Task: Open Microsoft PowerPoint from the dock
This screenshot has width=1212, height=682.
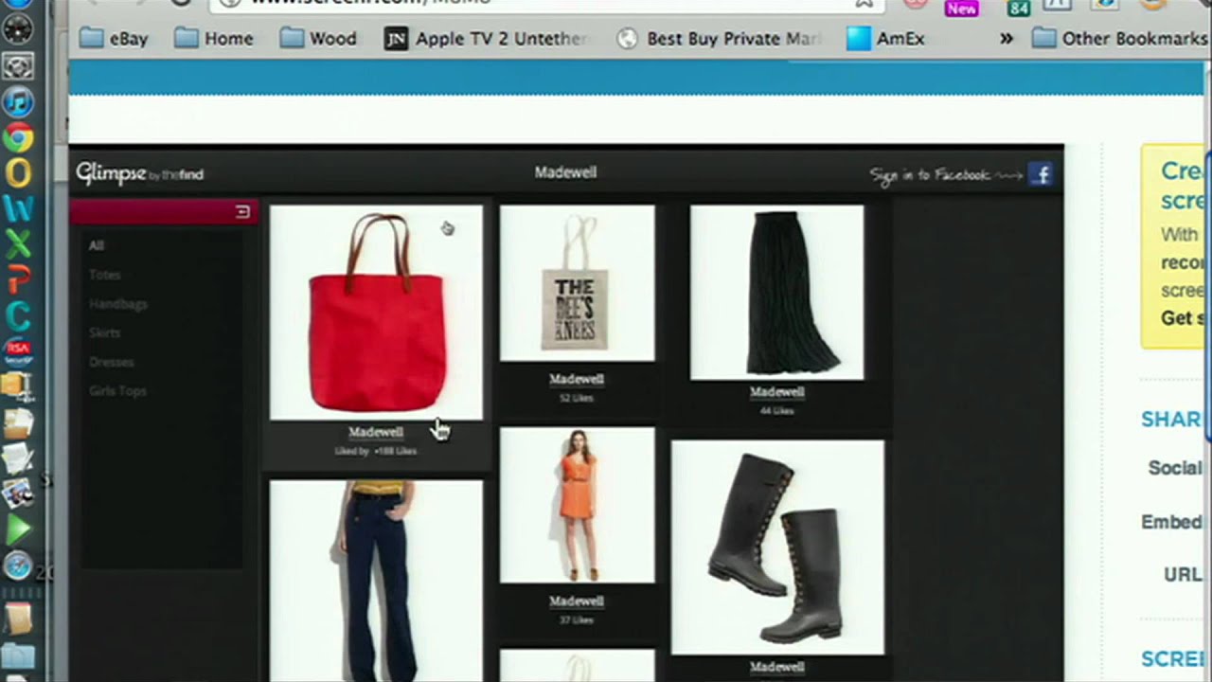Action: point(18,279)
